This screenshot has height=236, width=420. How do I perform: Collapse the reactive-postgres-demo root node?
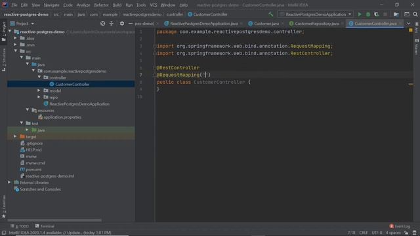tap(10, 31)
